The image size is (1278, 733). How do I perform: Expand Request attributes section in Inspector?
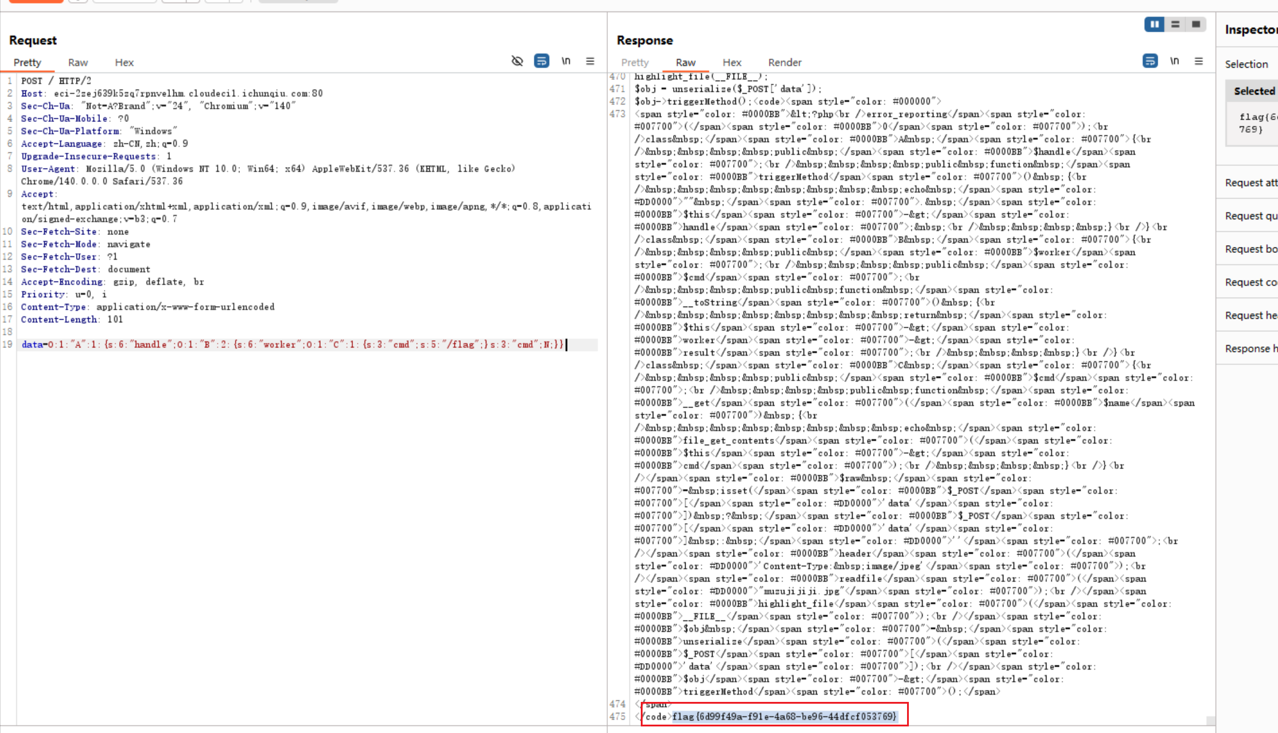pos(1250,183)
